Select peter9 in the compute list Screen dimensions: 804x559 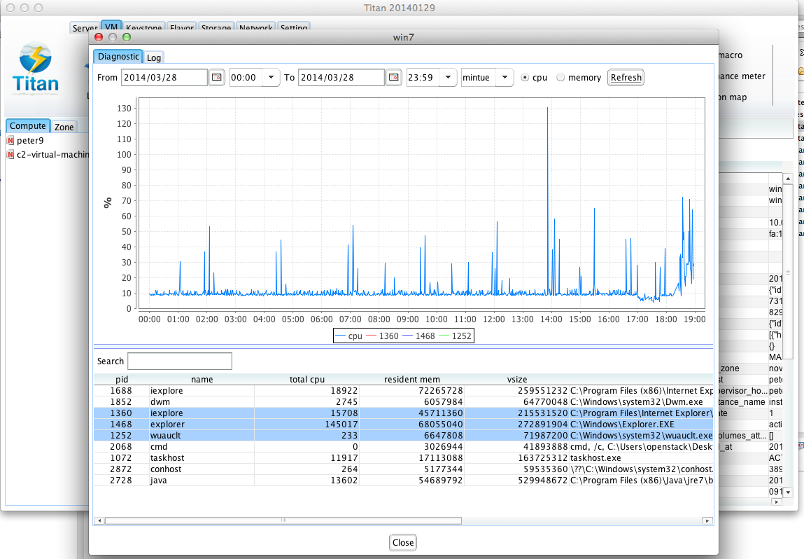[30, 140]
